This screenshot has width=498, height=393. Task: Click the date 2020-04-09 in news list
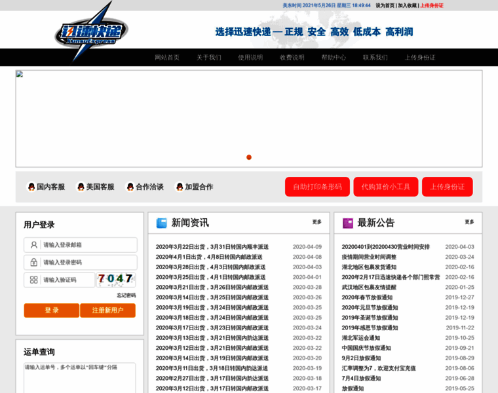pos(307,247)
